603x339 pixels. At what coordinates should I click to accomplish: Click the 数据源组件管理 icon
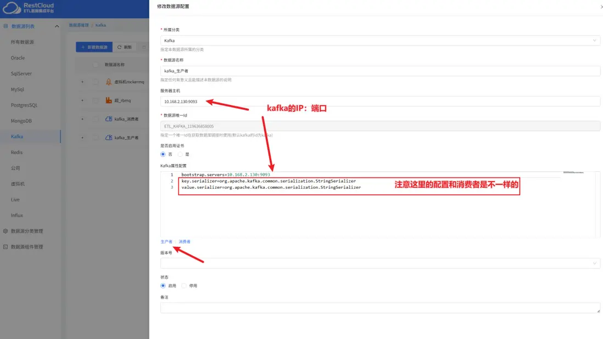coord(5,247)
